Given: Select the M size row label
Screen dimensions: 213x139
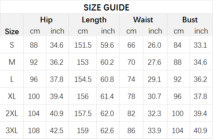Looking at the screenshot, I should [x=12, y=62].
